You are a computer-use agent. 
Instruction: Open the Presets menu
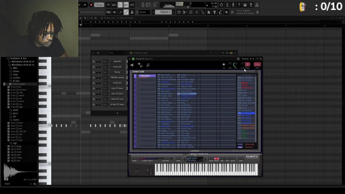pyautogui.click(x=245, y=59)
